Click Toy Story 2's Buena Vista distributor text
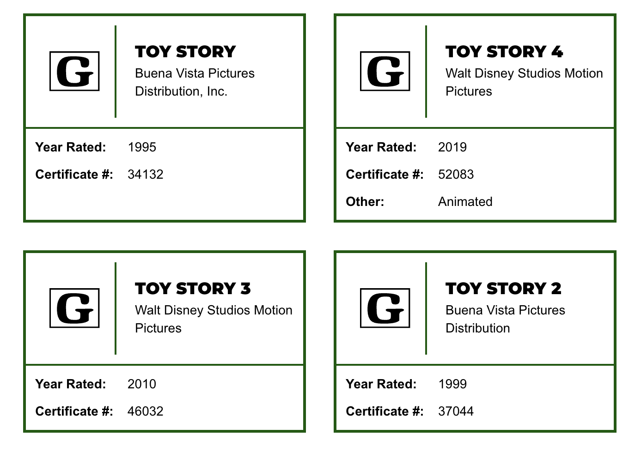The width and height of the screenshot is (635, 459). click(x=505, y=319)
